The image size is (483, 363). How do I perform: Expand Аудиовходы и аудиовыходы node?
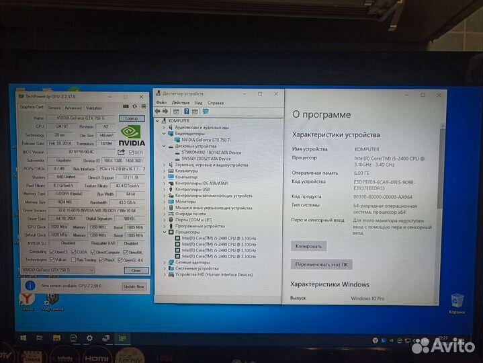click(164, 127)
